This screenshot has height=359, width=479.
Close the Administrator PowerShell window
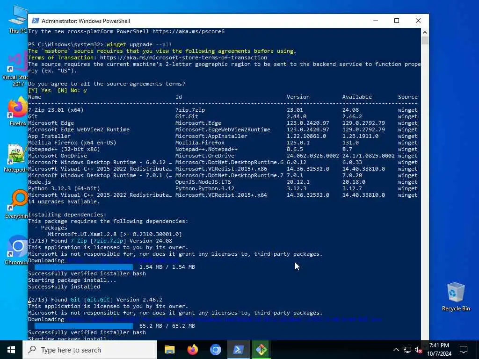click(418, 21)
